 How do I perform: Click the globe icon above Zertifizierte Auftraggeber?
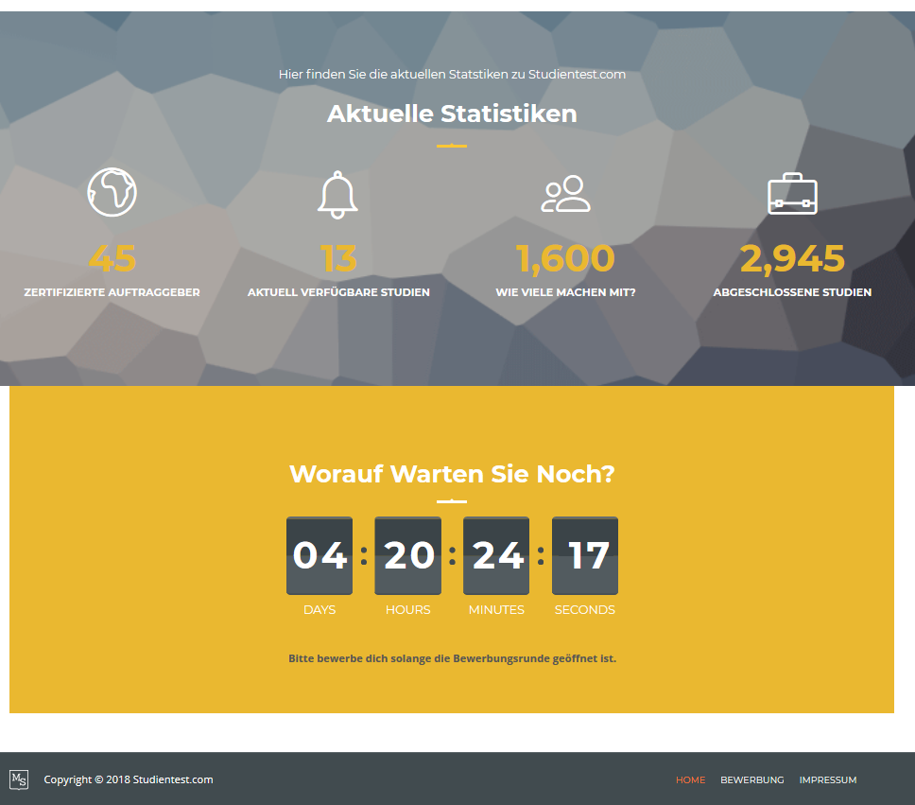tap(112, 192)
